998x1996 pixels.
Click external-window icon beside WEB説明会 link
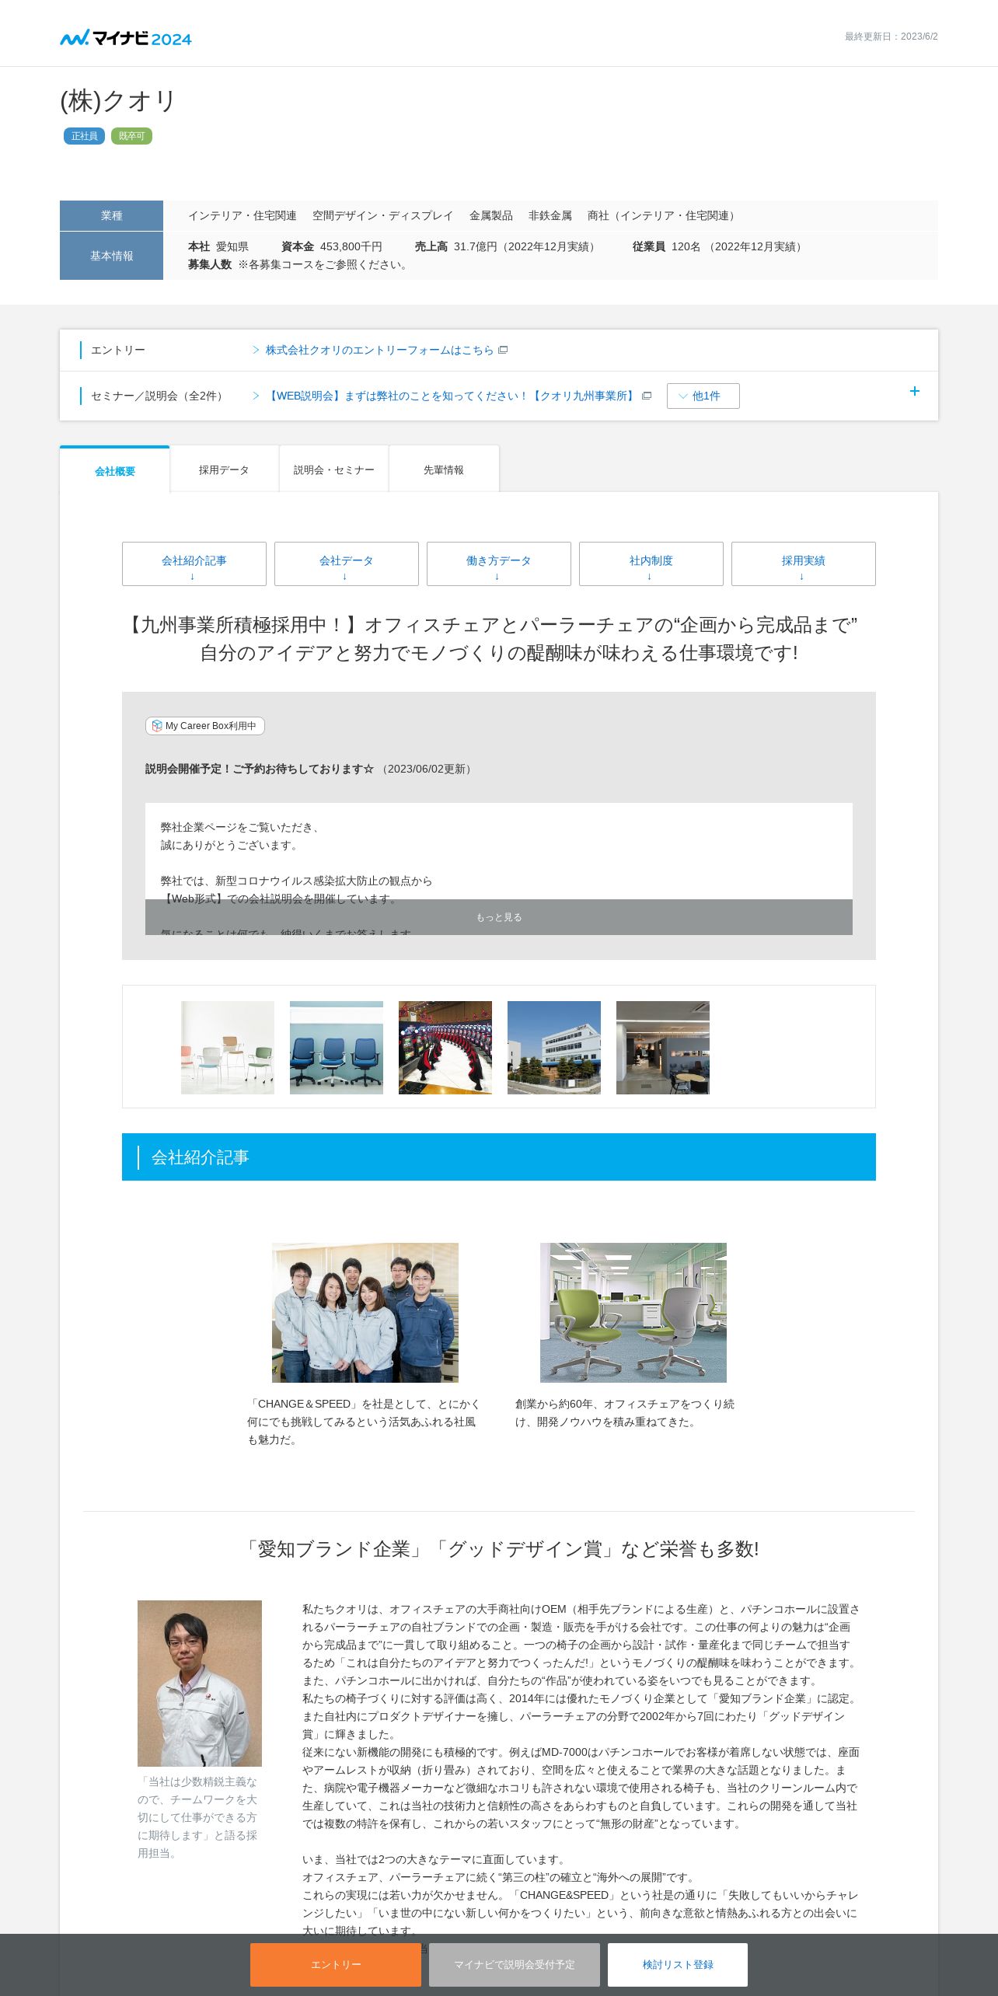tap(646, 396)
